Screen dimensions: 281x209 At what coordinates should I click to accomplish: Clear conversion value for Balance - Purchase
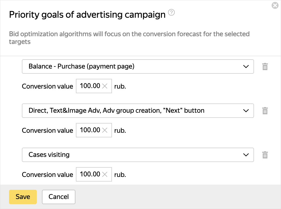(x=105, y=86)
